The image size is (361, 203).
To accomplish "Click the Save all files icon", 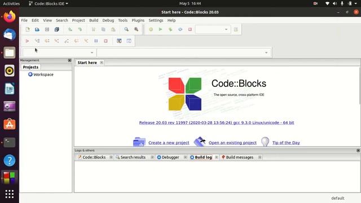I will tap(56, 29).
